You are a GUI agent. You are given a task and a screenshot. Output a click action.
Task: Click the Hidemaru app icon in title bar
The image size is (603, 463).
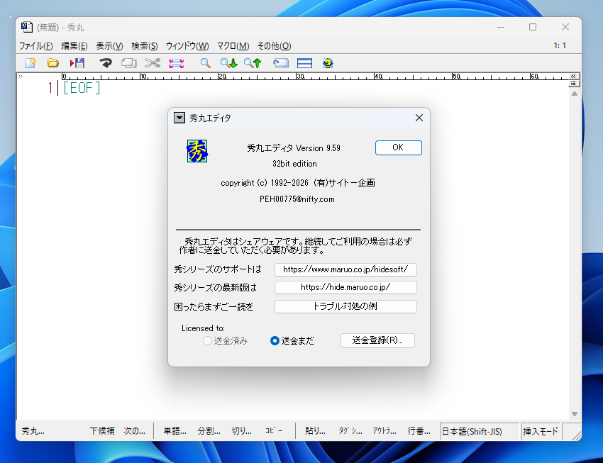26,27
